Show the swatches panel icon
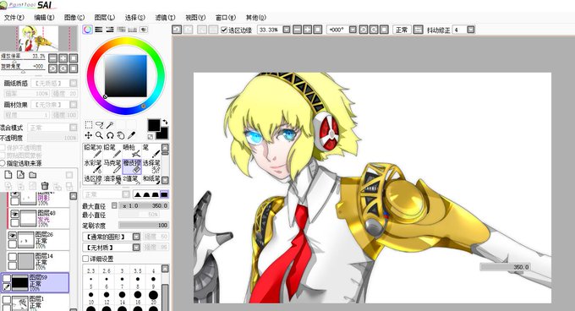This screenshot has height=311, width=575. pyautogui.click(x=133, y=30)
